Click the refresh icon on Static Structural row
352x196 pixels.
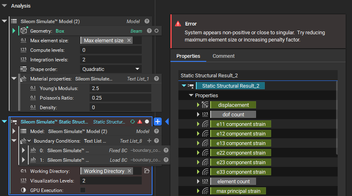133,122
